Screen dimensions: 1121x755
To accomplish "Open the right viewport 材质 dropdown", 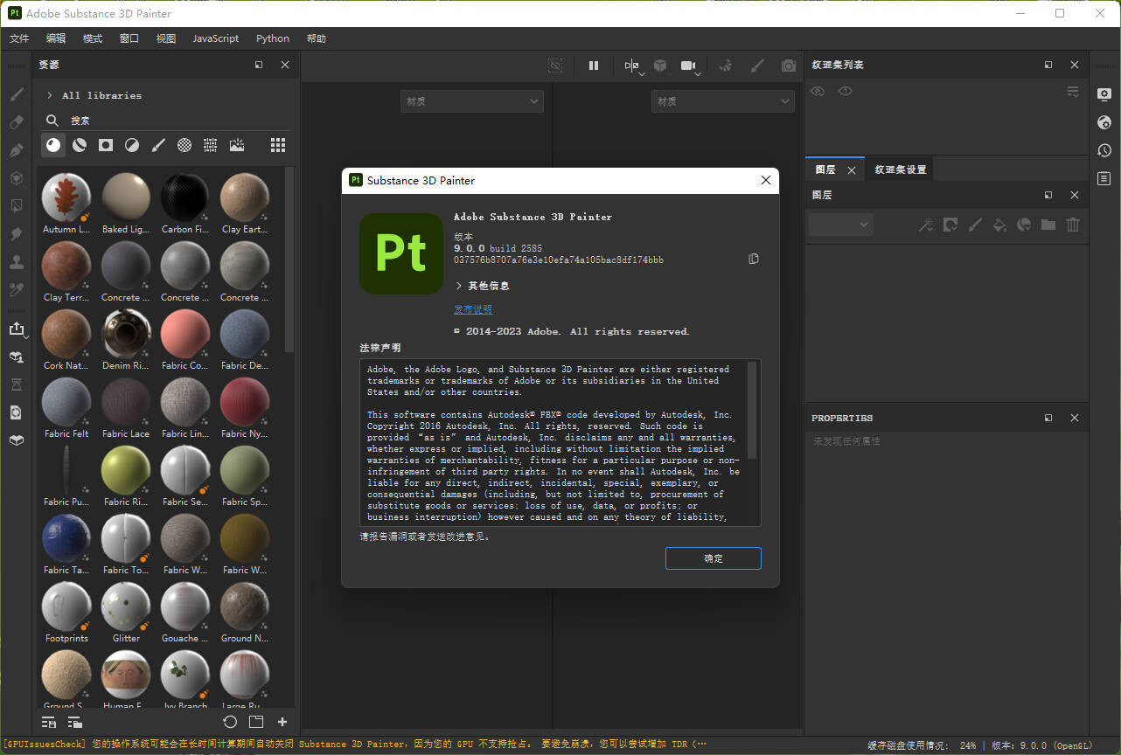I will 723,101.
